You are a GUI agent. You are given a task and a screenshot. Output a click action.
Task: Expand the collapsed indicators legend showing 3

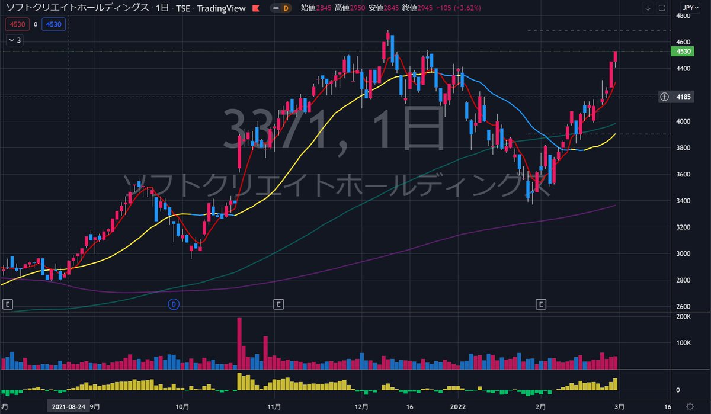tap(14, 40)
